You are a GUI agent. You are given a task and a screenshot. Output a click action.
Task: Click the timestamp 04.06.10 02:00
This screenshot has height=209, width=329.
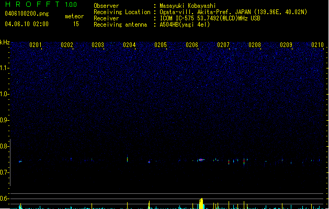tap(27, 24)
